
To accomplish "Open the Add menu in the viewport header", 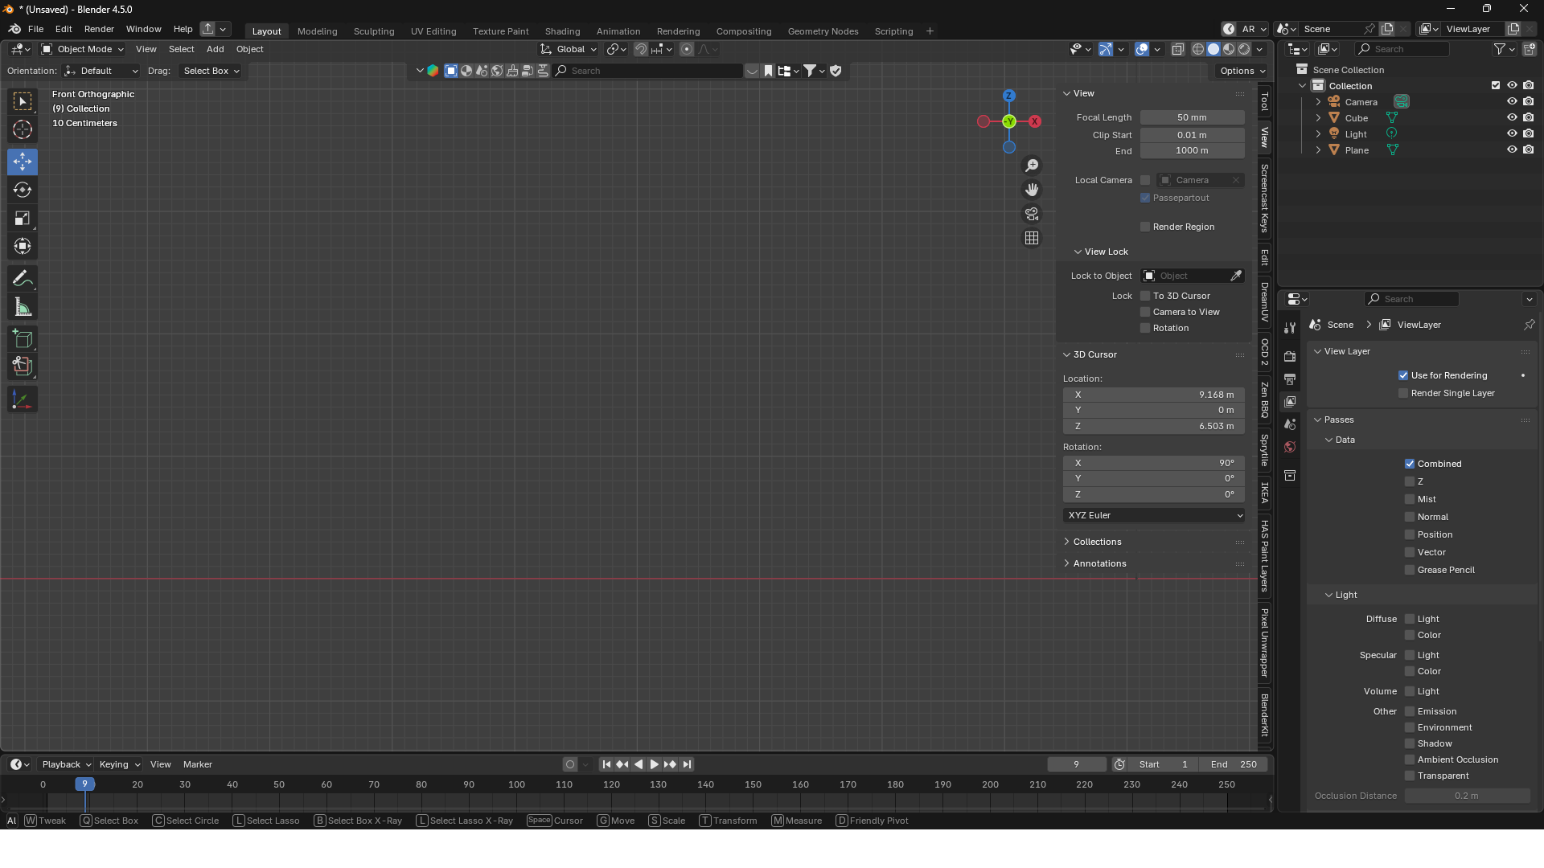I will (x=215, y=49).
